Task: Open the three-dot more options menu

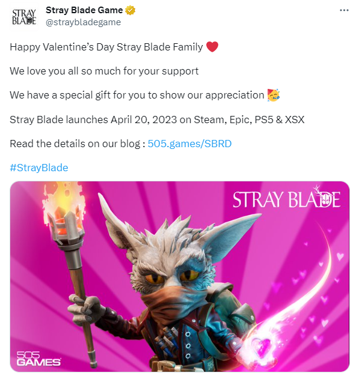Action: click(x=344, y=10)
